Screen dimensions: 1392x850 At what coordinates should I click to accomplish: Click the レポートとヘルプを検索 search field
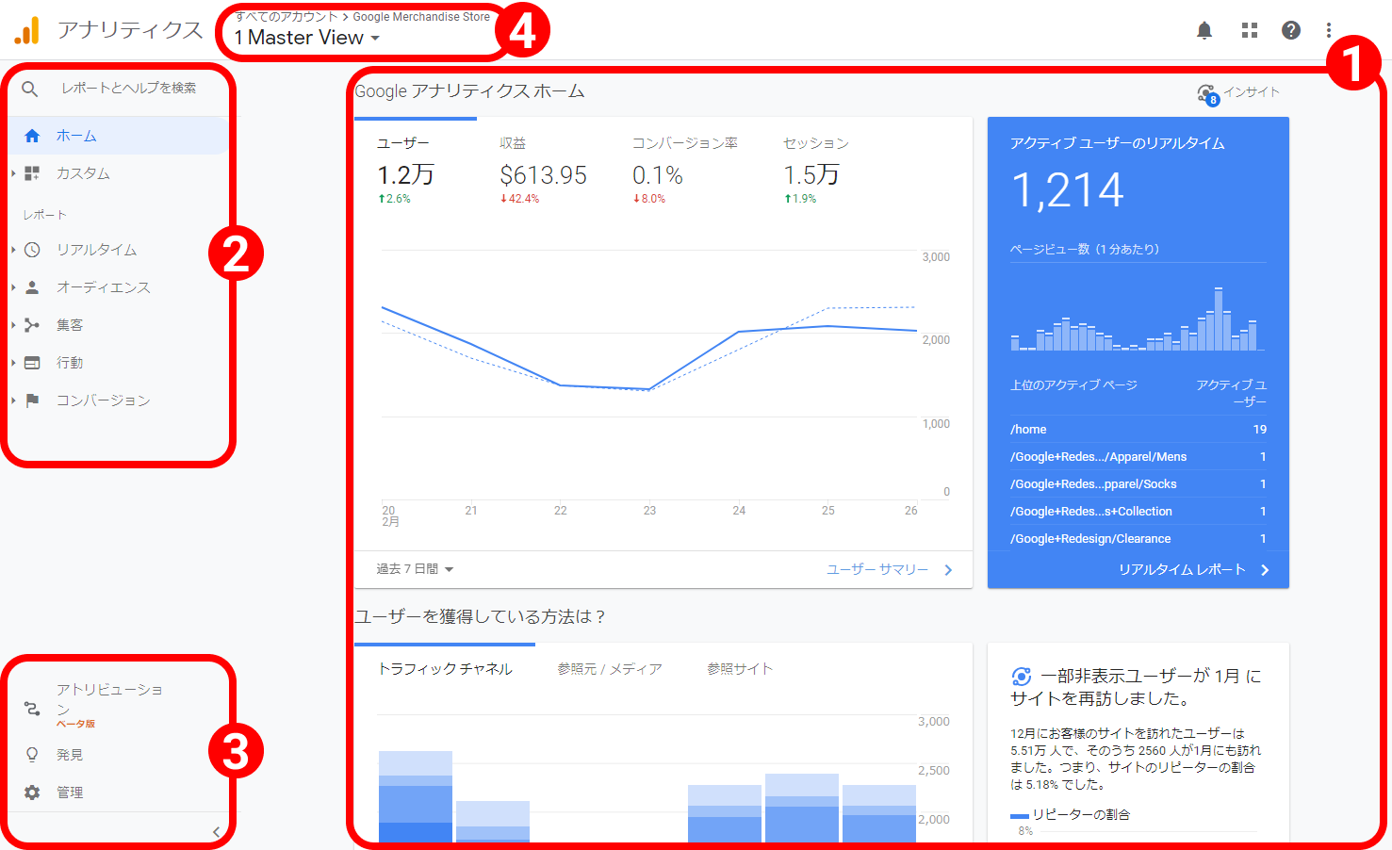click(129, 89)
